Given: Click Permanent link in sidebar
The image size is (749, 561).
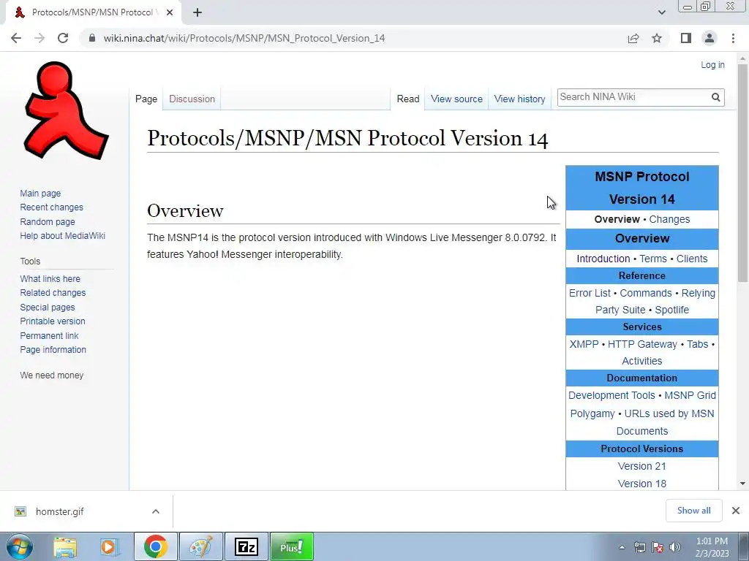Looking at the screenshot, I should pyautogui.click(x=49, y=336).
